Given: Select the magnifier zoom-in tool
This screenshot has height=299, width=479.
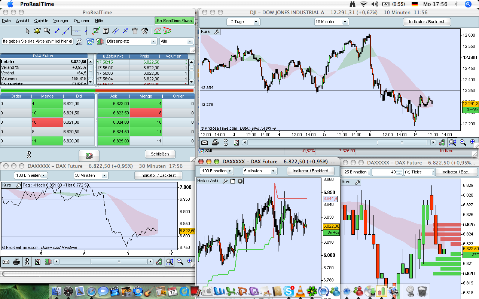Looking at the screenshot, I should [x=47, y=31].
